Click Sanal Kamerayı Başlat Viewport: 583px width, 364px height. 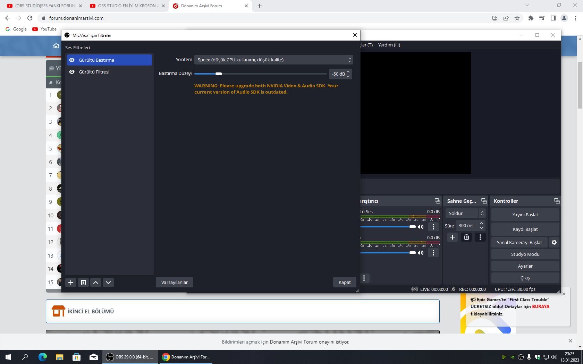[519, 242]
